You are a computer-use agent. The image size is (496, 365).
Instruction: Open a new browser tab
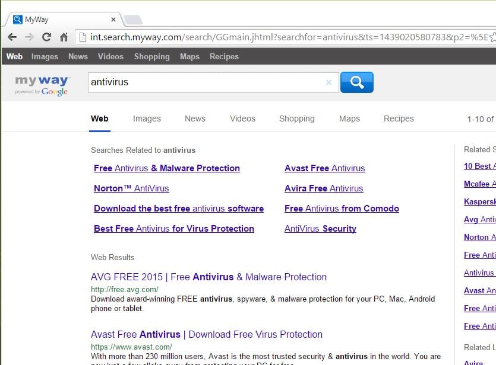133,20
